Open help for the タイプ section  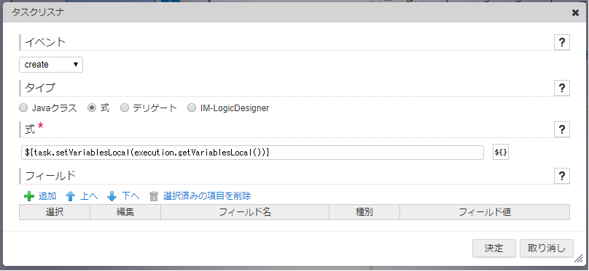562,89
